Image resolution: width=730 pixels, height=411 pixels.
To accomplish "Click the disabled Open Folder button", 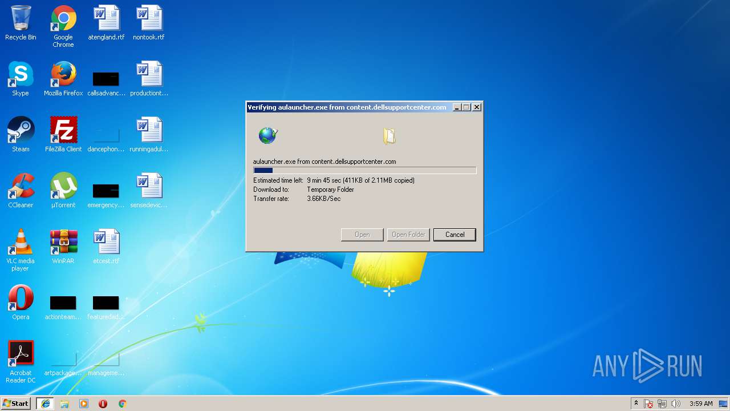I will pos(408,235).
